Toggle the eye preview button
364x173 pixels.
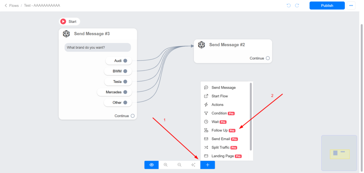click(151, 165)
